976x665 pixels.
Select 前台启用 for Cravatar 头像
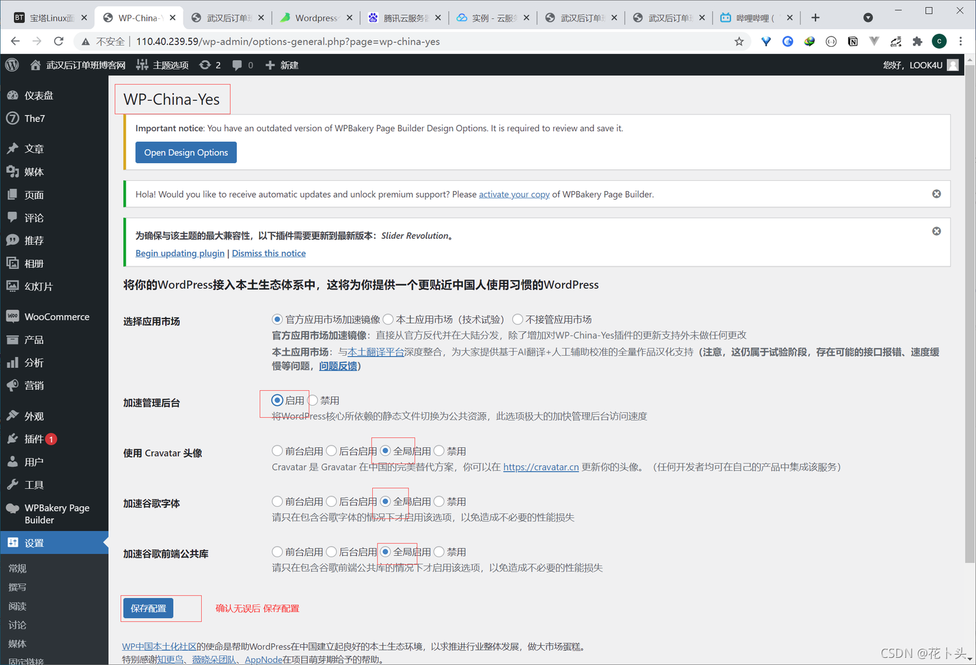coord(277,450)
